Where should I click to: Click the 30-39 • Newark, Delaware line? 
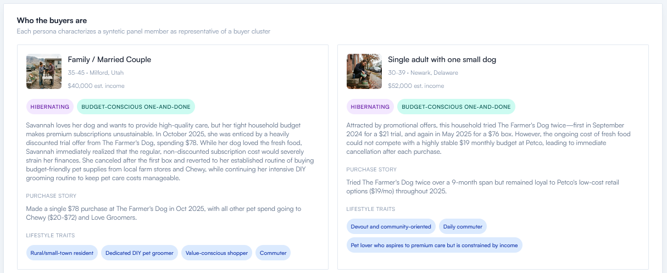(423, 73)
